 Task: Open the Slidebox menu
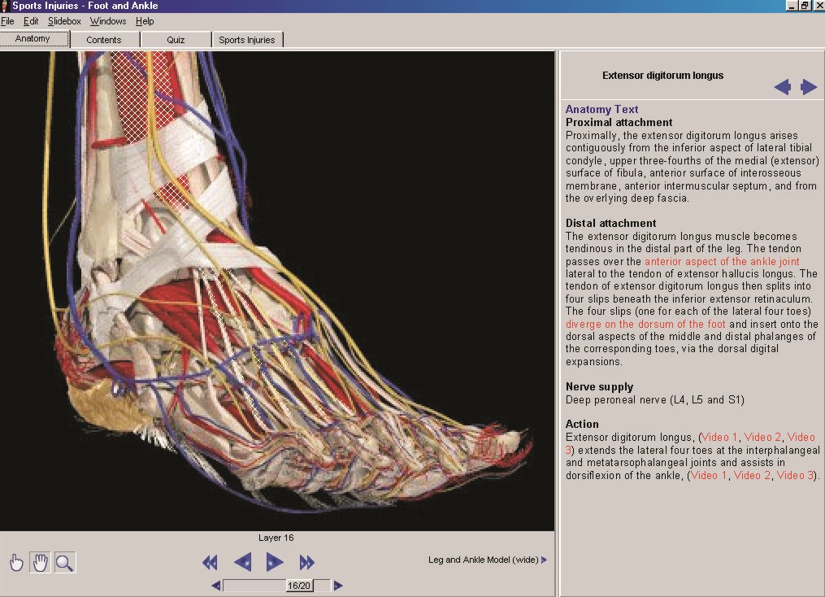64,21
